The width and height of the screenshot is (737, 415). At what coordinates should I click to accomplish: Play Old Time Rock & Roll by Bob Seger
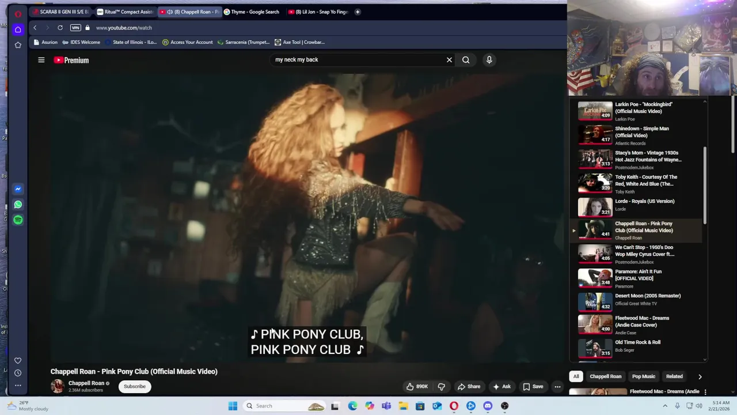coord(636,349)
